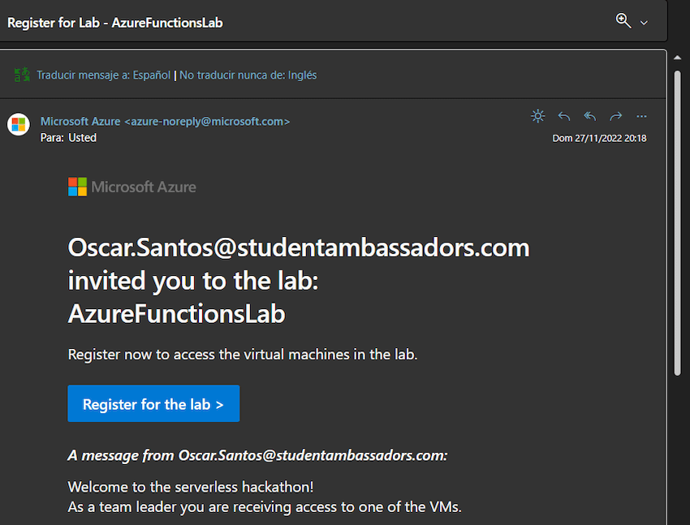This screenshot has width=690, height=525.
Task: Click 'Traducir mensaje a: Español'
Action: [106, 74]
